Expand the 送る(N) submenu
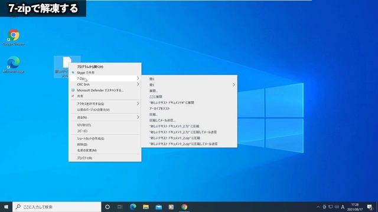The height and width of the screenshot is (212, 378). [105, 117]
